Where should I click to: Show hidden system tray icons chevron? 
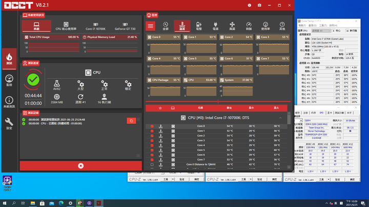[x=326, y=203]
